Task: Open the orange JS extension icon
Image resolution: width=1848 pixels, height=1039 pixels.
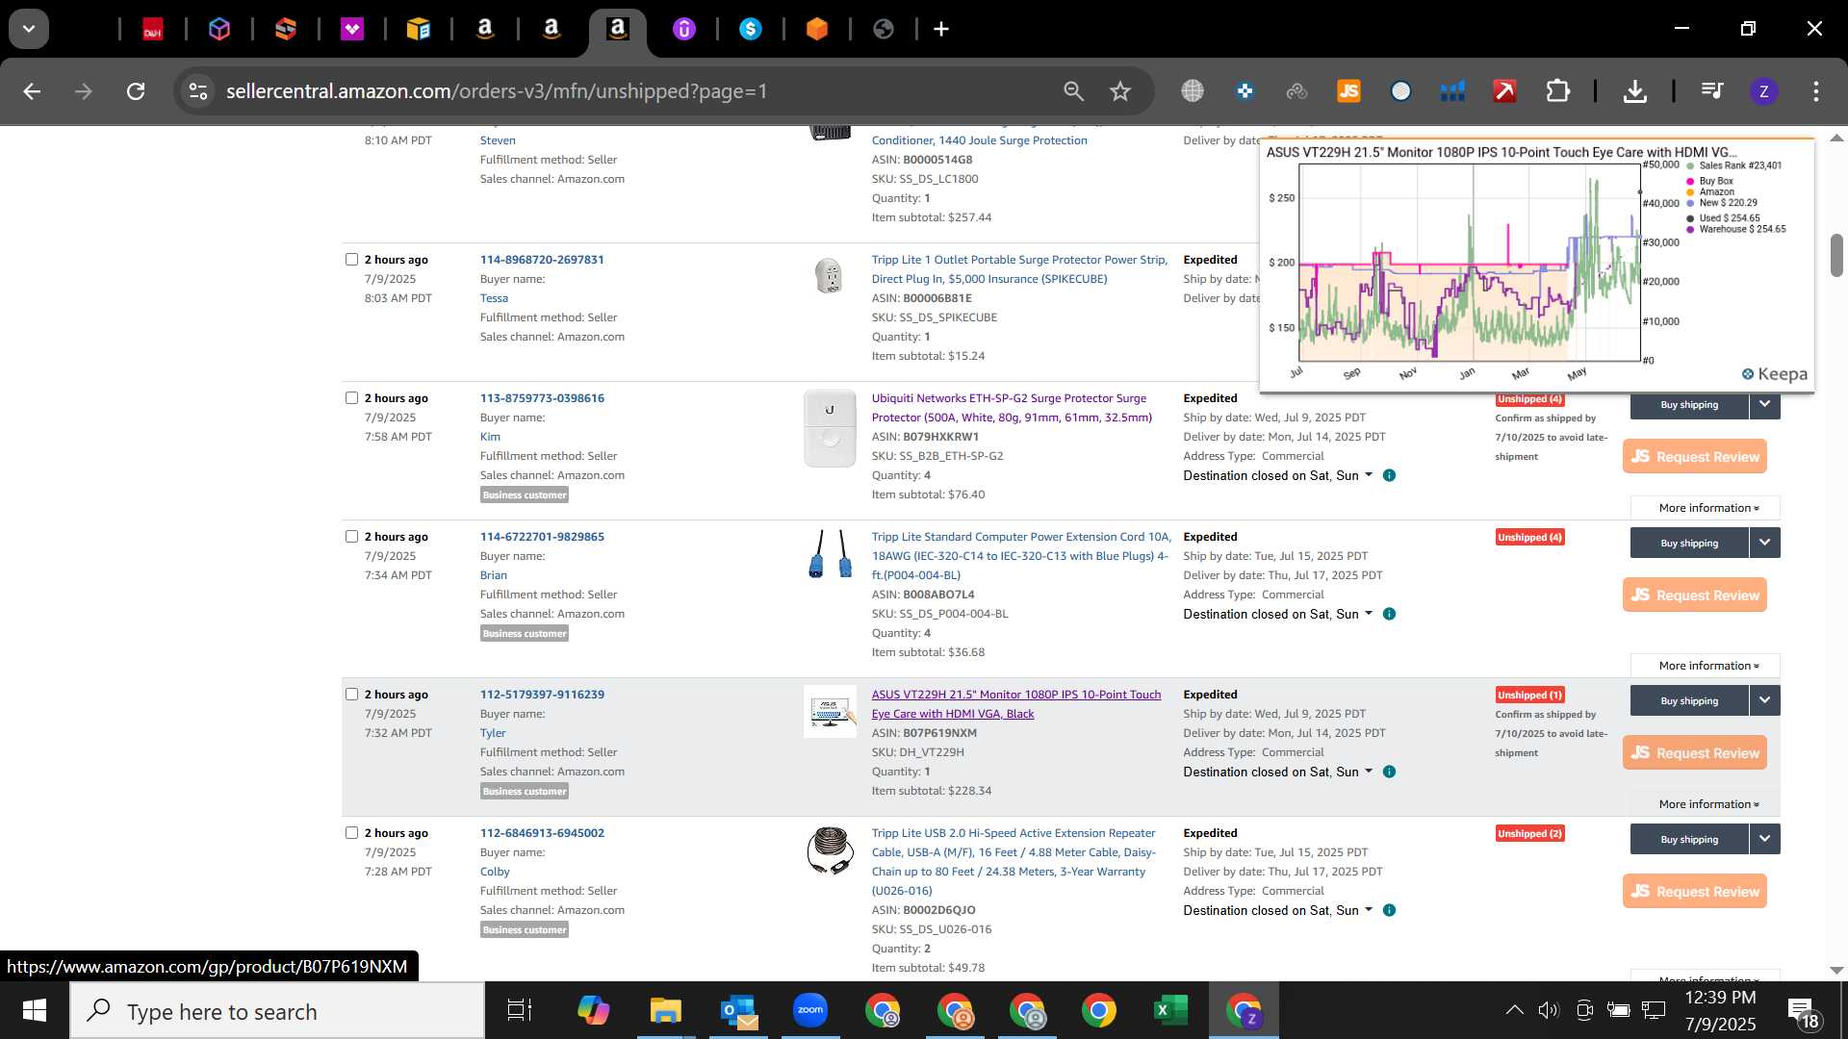Action: pos(1348,91)
